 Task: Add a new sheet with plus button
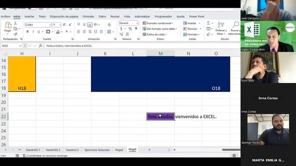149,150
